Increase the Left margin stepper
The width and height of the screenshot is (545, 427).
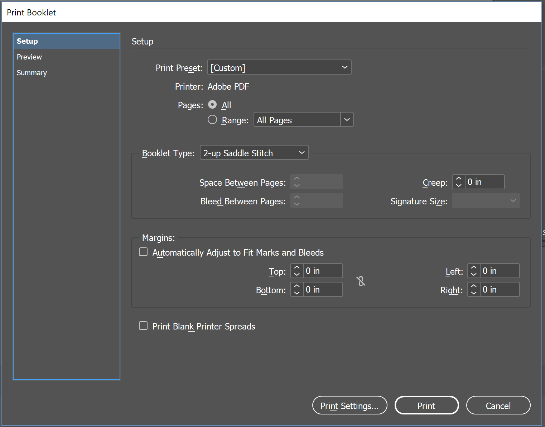click(x=474, y=267)
